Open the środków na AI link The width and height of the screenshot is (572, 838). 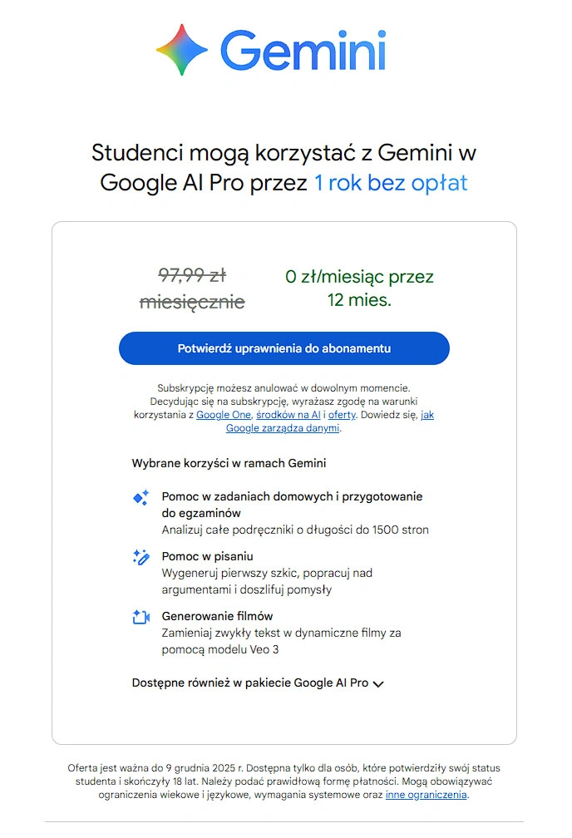[x=288, y=414]
